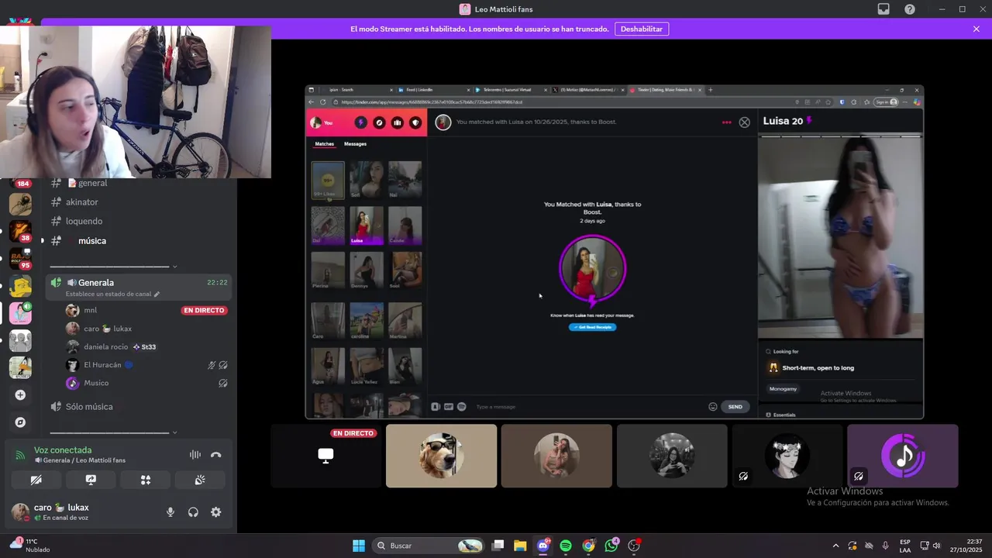The image size is (992, 558).
Task: Switch to the Messages tab in Tinder
Action: coord(355,144)
